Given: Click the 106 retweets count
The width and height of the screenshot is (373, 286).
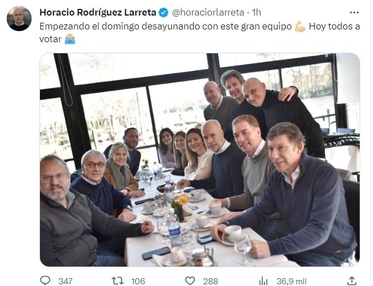Looking at the screenshot, I should pos(138,281).
